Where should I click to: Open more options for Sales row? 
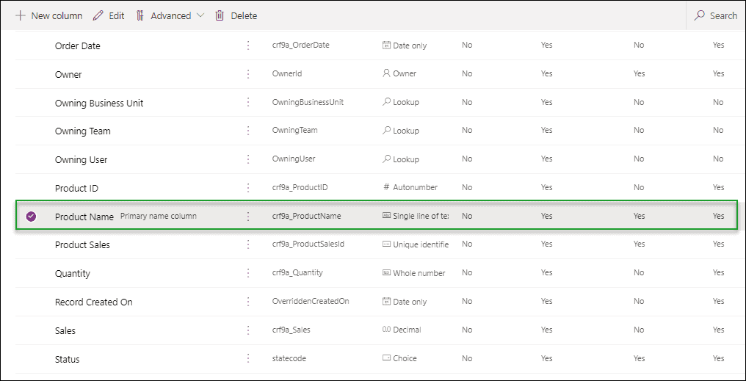click(248, 330)
